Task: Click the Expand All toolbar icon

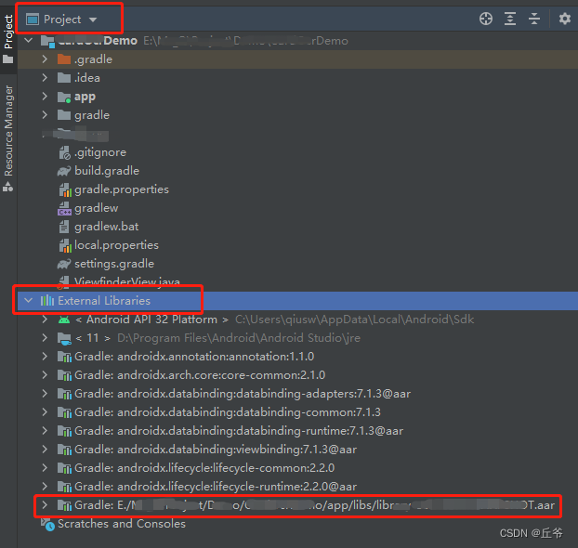Action: click(510, 19)
